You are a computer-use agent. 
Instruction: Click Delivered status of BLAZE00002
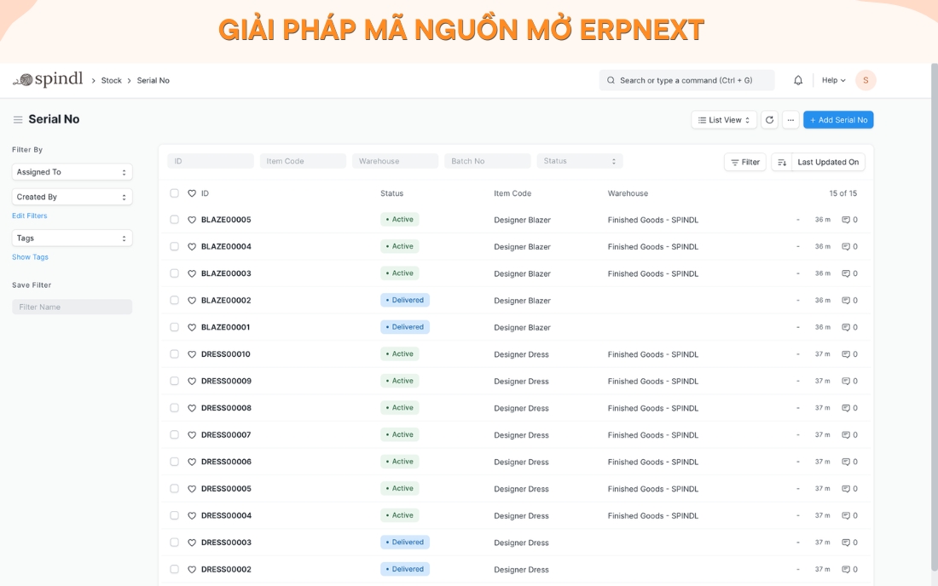[x=405, y=300]
